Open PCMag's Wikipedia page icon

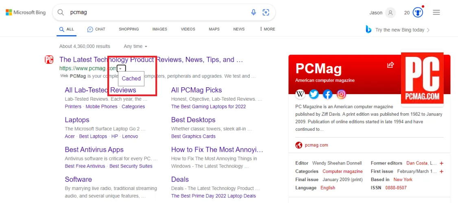point(300,94)
